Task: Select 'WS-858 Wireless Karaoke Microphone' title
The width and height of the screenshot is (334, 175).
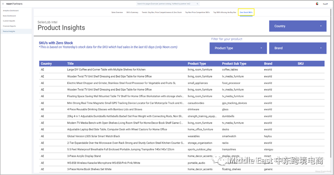Action: [x=103, y=163]
